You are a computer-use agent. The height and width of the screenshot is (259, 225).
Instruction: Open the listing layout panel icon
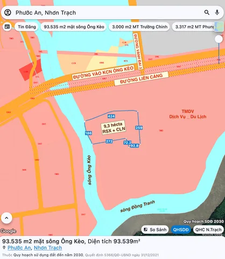pyautogui.click(x=7, y=27)
